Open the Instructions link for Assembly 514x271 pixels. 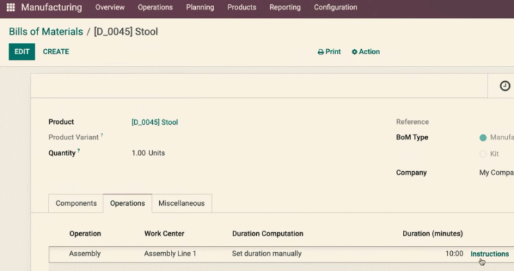490,254
